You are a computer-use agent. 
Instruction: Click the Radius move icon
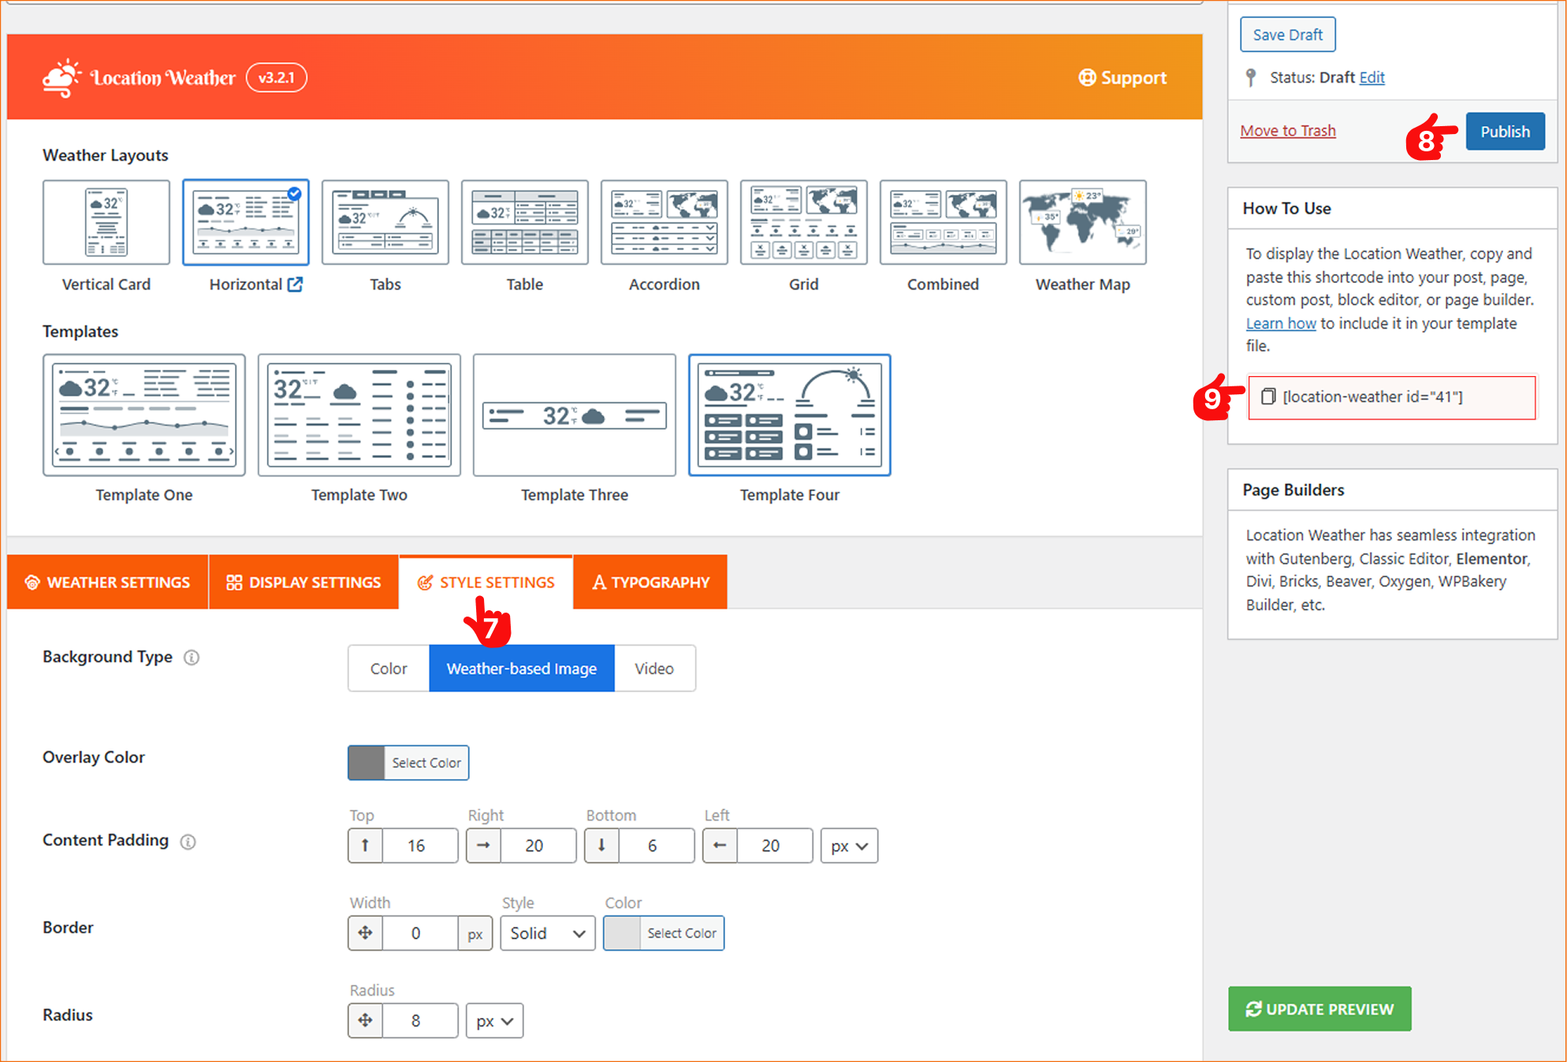365,1020
